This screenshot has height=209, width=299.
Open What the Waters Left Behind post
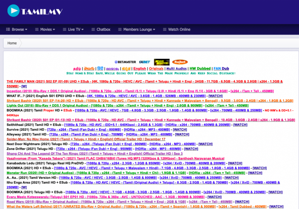coord(111,207)
